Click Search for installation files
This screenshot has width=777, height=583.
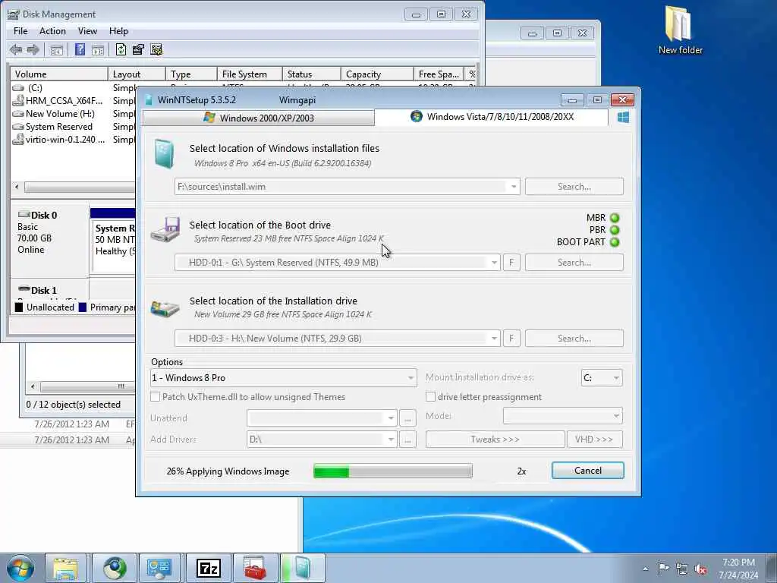(574, 187)
